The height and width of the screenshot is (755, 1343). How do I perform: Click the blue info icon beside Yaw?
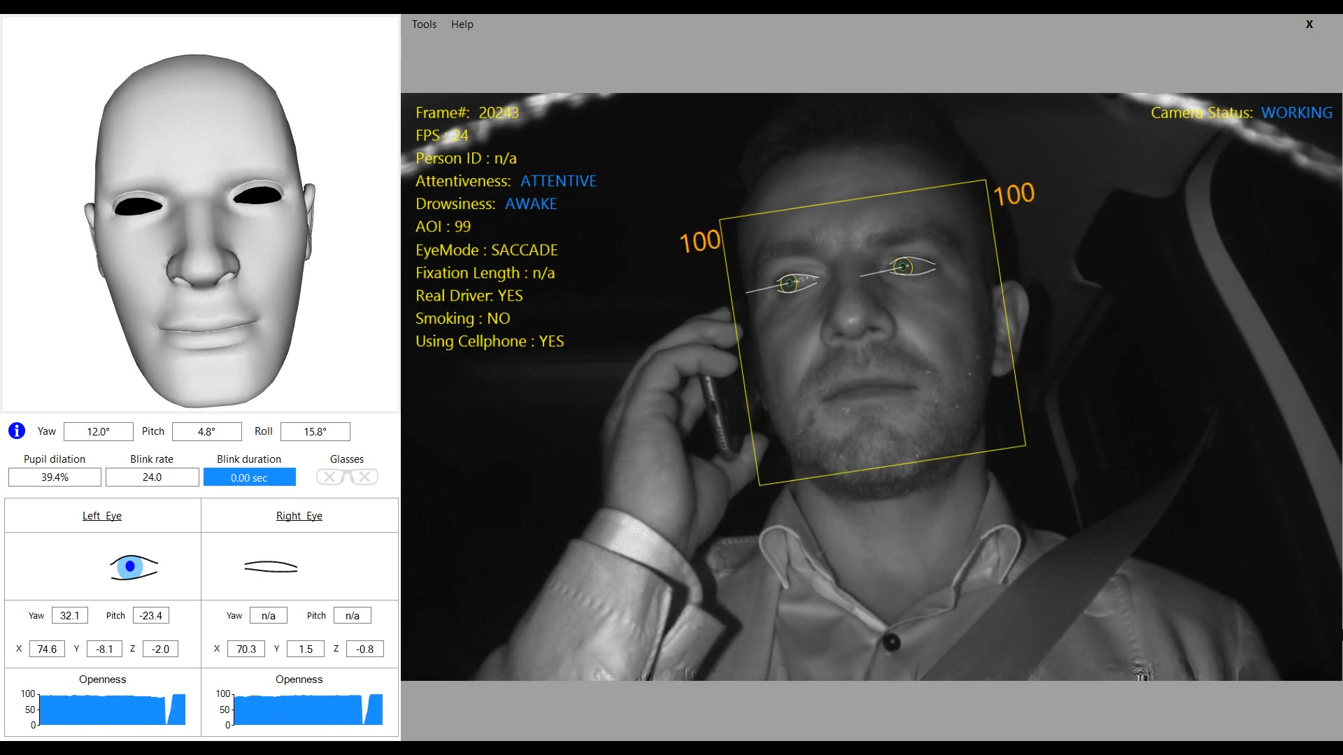(17, 431)
